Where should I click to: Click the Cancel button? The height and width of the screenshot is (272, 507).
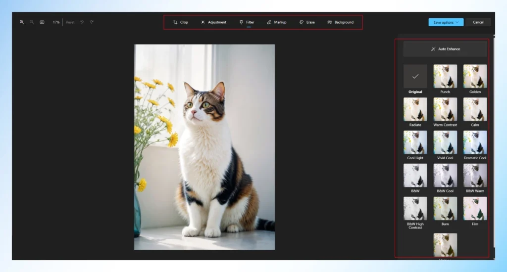(x=478, y=22)
